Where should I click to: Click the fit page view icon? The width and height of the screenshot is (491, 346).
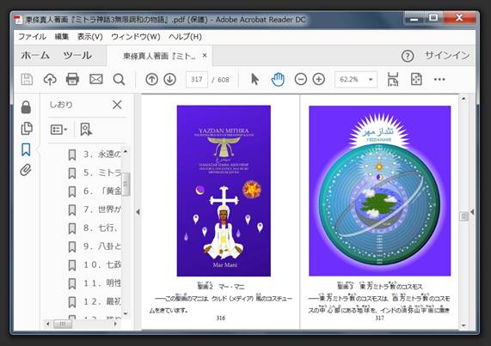pyautogui.click(x=416, y=79)
